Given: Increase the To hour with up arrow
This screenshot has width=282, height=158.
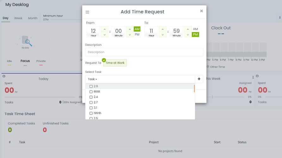Looking at the screenshot, I should (x=162, y=29).
